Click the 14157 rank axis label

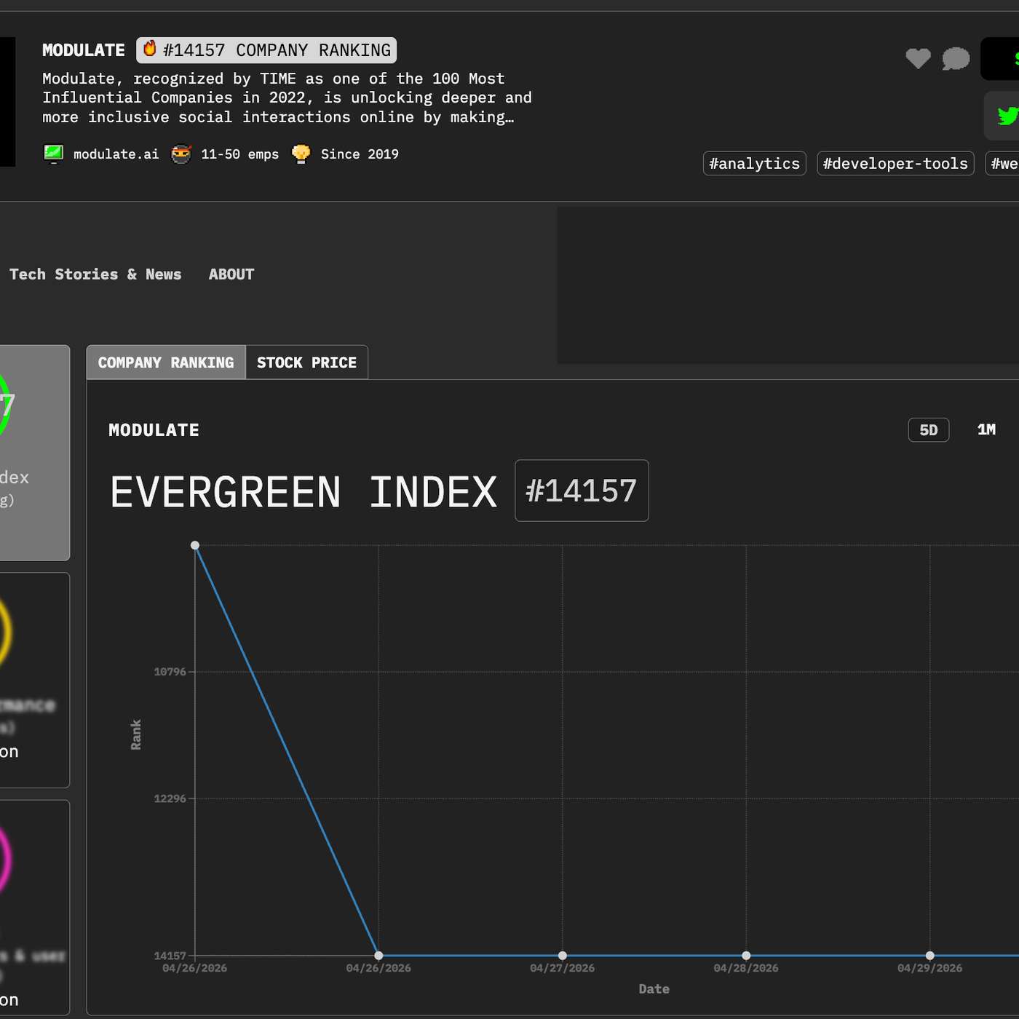[x=170, y=955]
